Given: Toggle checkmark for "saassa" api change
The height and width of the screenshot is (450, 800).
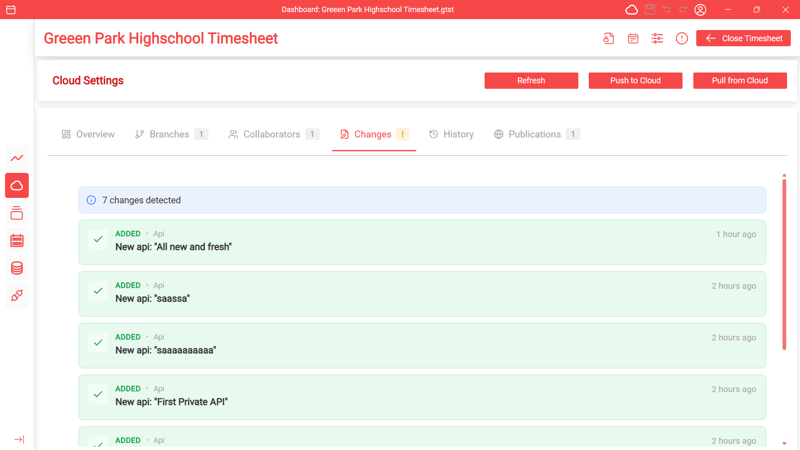Looking at the screenshot, I should (x=98, y=291).
